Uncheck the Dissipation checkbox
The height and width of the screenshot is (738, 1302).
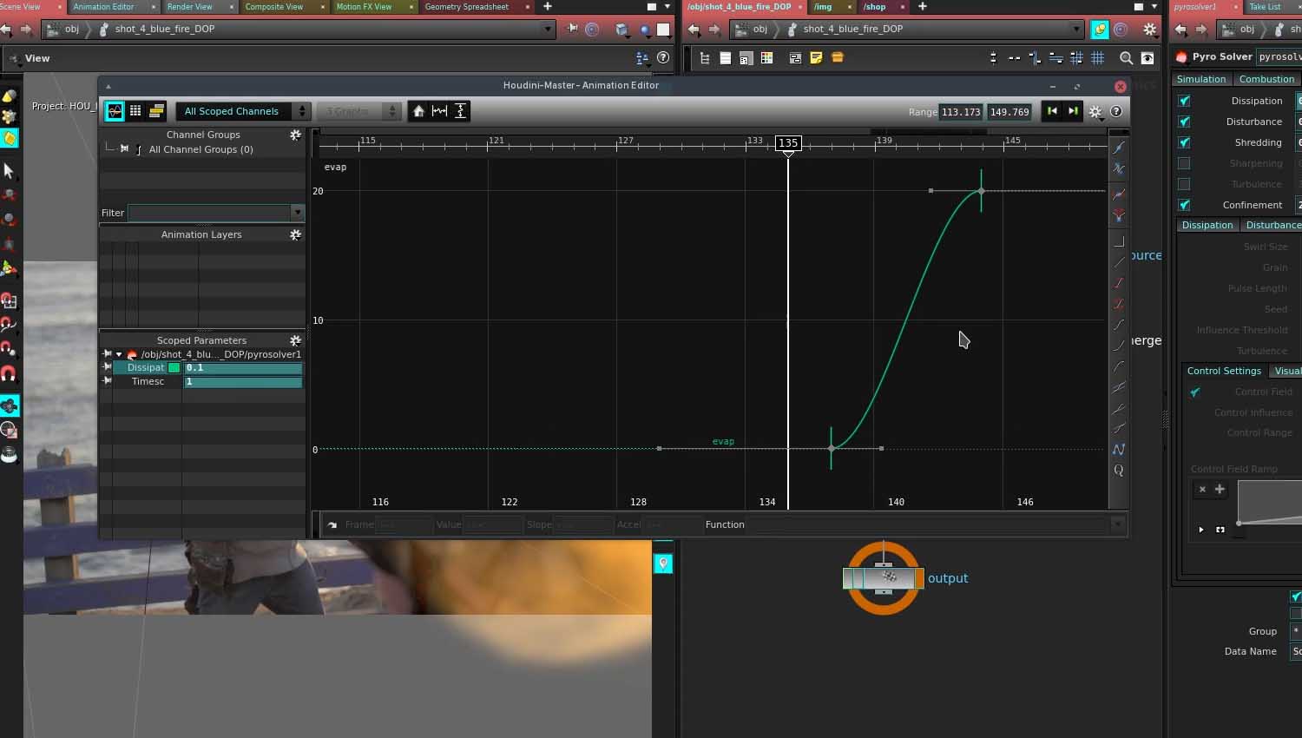pyautogui.click(x=1184, y=101)
